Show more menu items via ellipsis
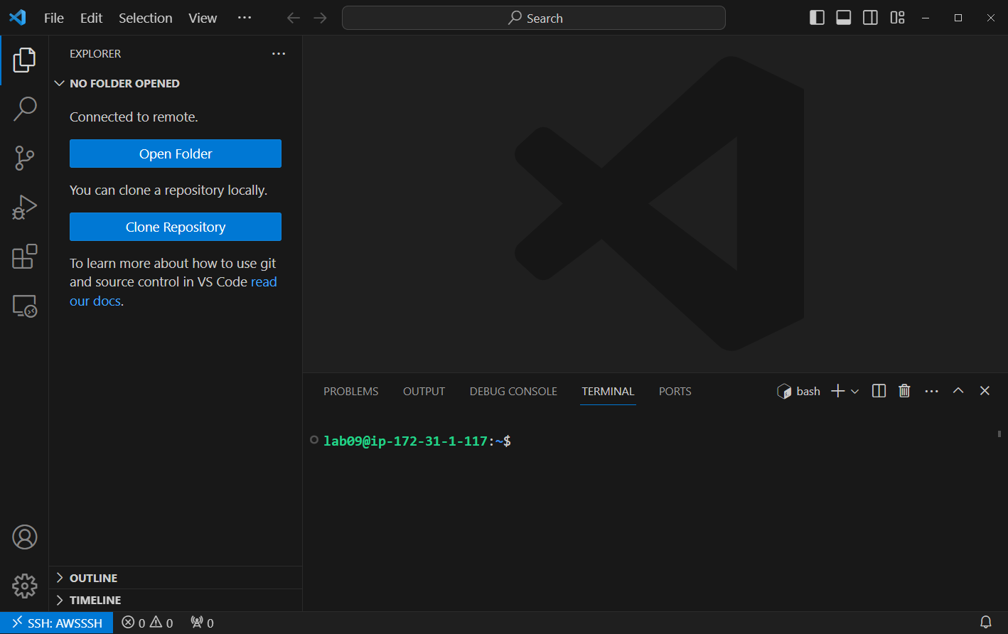The image size is (1008, 634). coord(245,18)
